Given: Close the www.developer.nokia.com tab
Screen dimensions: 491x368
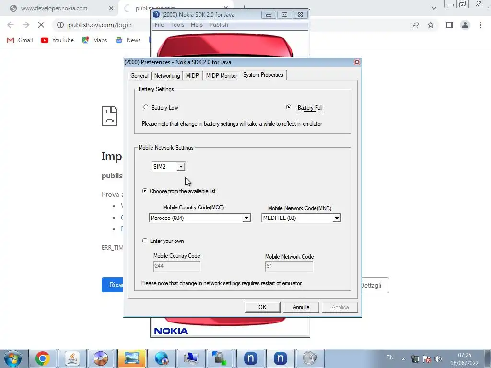Looking at the screenshot, I should point(111,8).
